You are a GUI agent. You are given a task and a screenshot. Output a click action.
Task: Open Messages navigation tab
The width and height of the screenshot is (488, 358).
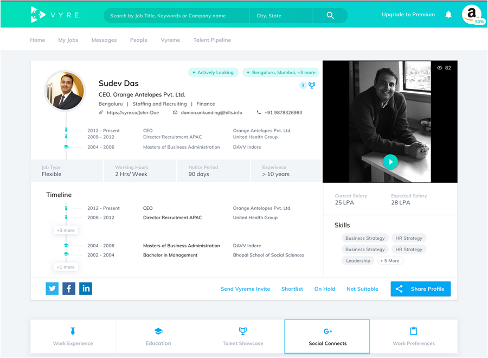(x=104, y=40)
